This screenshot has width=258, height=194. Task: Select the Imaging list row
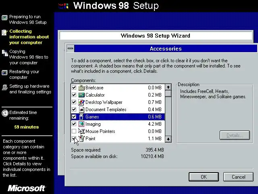(118, 124)
